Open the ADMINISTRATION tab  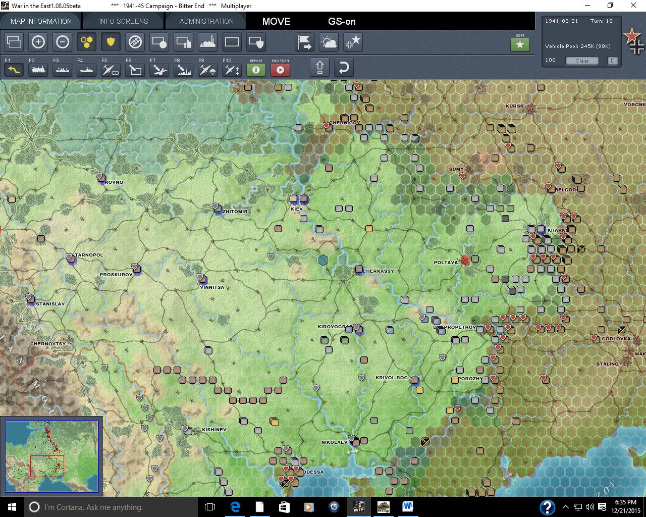click(x=206, y=21)
